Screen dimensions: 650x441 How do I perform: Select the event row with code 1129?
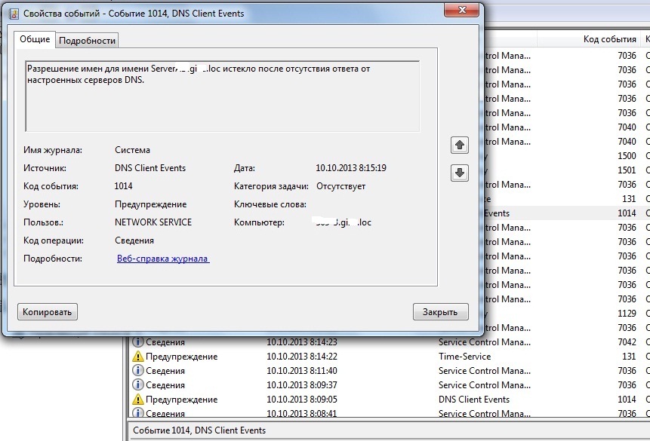pyautogui.click(x=566, y=314)
